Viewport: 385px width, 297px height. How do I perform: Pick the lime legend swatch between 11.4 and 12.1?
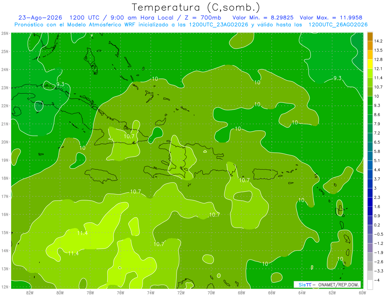370,73
